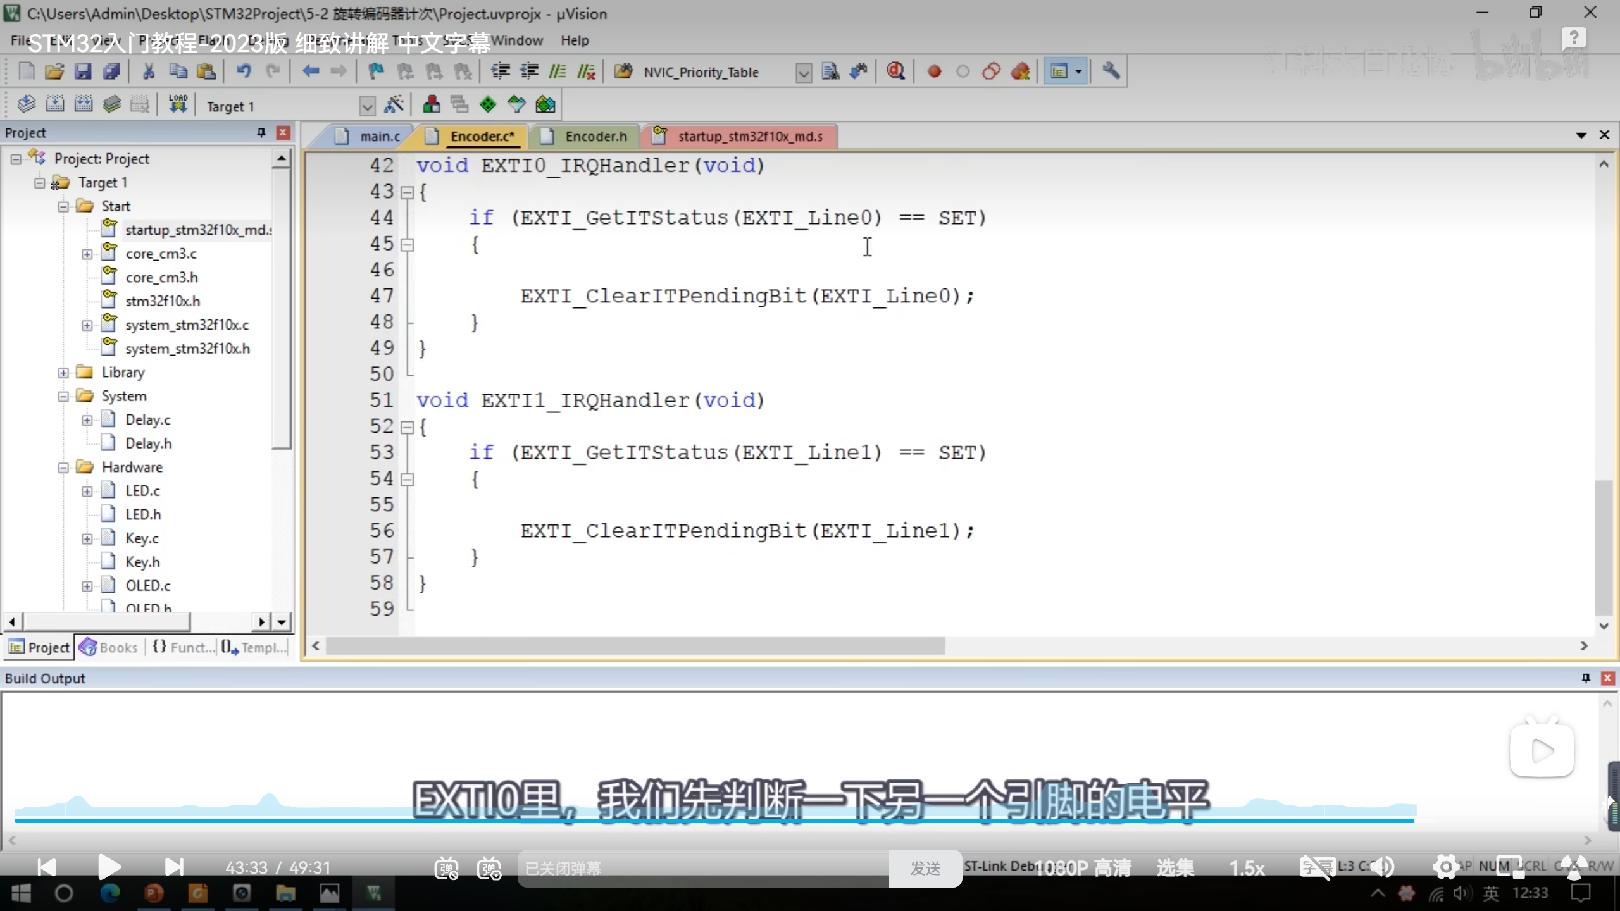The image size is (1620, 911).
Task: Toggle the Project panel pin
Action: point(261,132)
